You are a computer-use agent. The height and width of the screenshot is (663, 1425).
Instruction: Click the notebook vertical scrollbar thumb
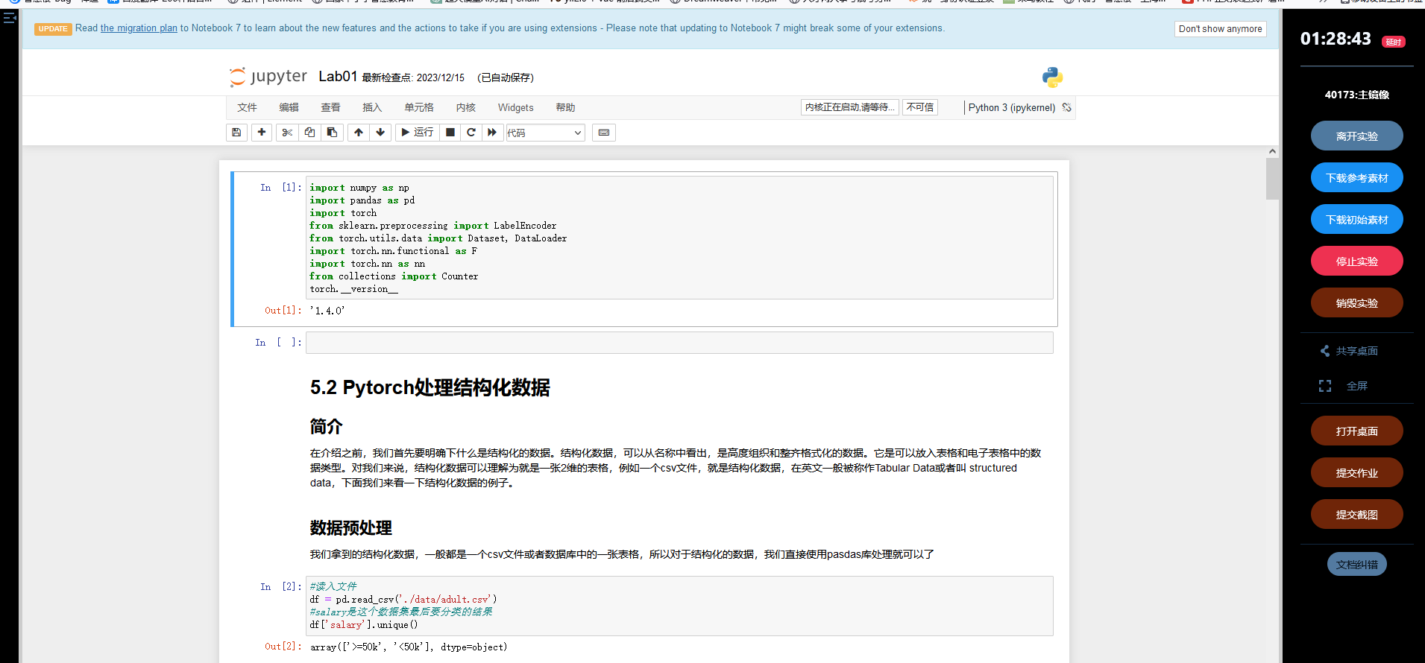tap(1272, 179)
